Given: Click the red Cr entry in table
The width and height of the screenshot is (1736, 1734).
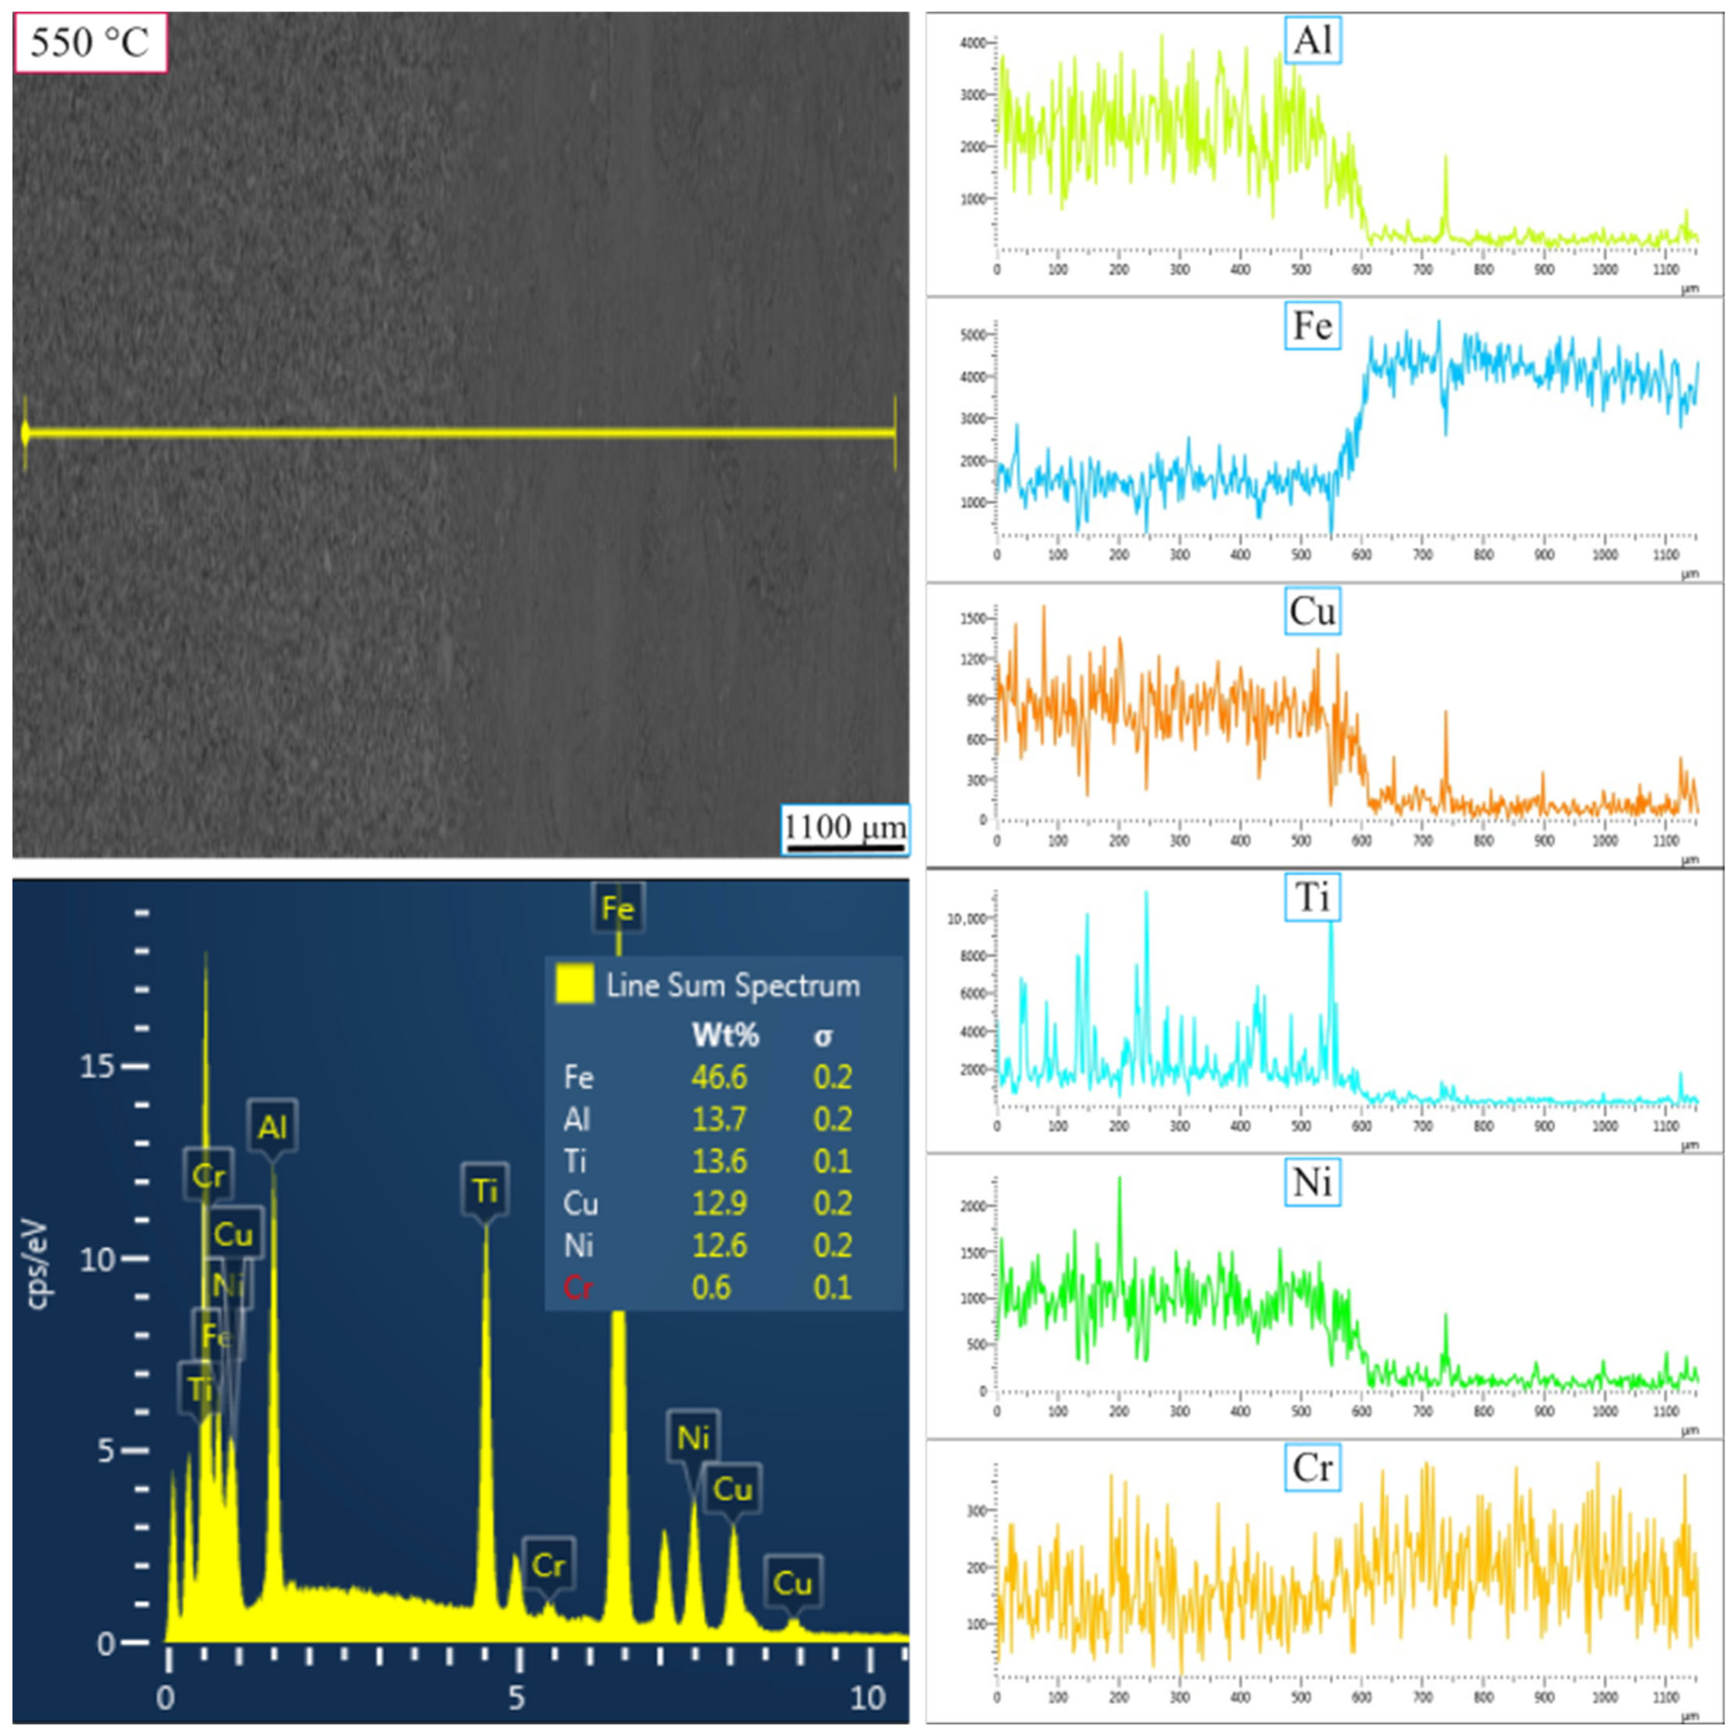Looking at the screenshot, I should pyautogui.click(x=578, y=1287).
